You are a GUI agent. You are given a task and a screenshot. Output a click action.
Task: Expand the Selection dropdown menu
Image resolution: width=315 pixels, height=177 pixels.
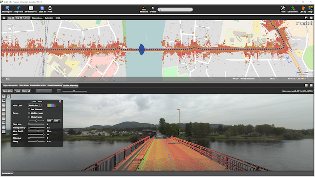pos(49,18)
